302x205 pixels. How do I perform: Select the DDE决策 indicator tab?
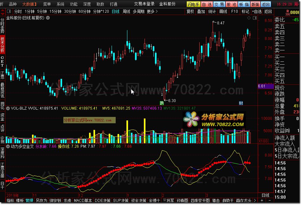102,200
